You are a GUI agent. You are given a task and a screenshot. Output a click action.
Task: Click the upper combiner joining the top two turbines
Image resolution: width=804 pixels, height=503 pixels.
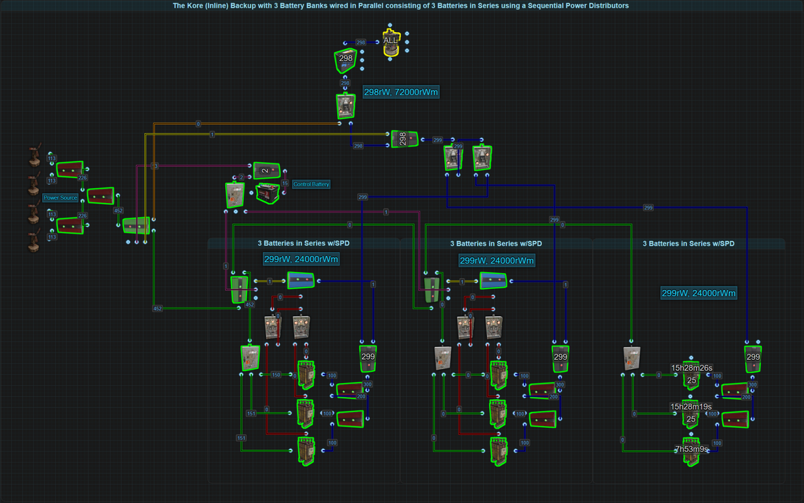coord(69,169)
